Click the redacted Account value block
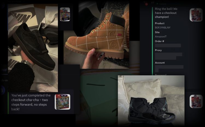The image size is (205, 127). (169, 67)
